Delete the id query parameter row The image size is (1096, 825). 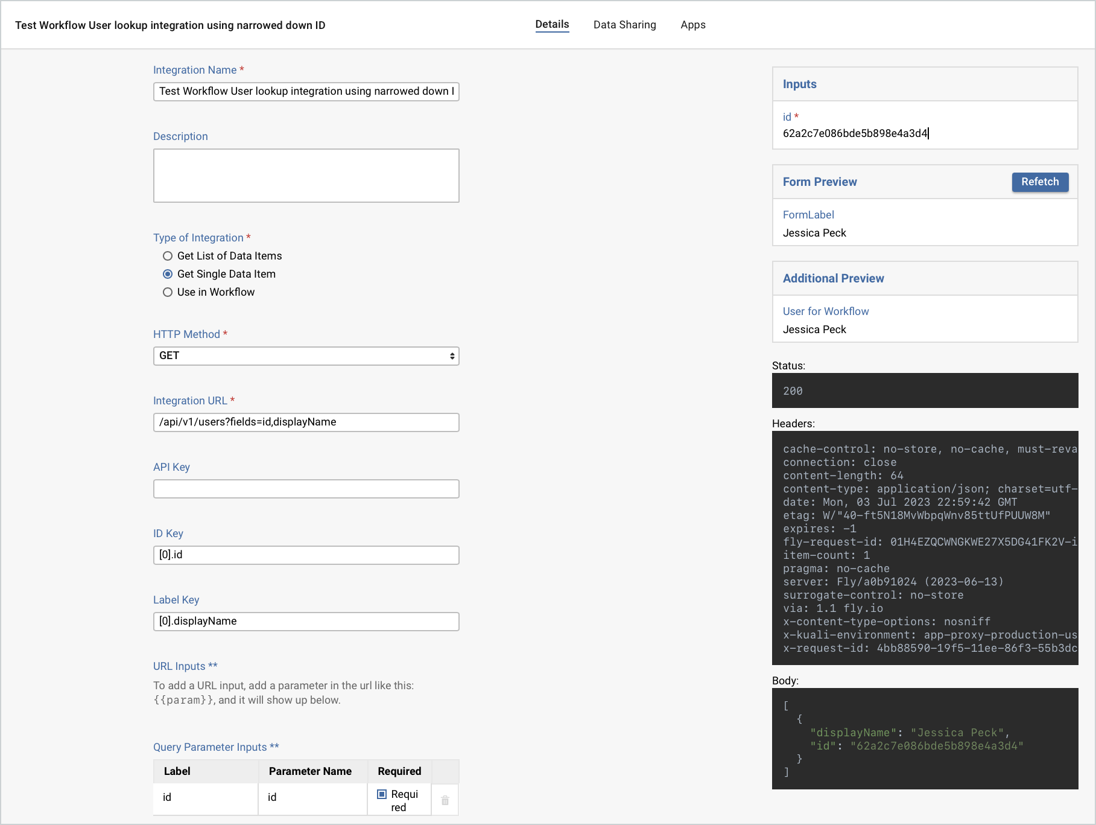pos(445,799)
